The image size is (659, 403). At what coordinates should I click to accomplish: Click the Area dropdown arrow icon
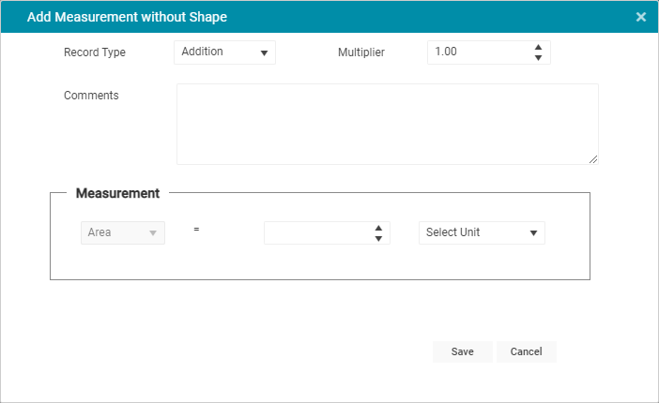pyautogui.click(x=153, y=233)
